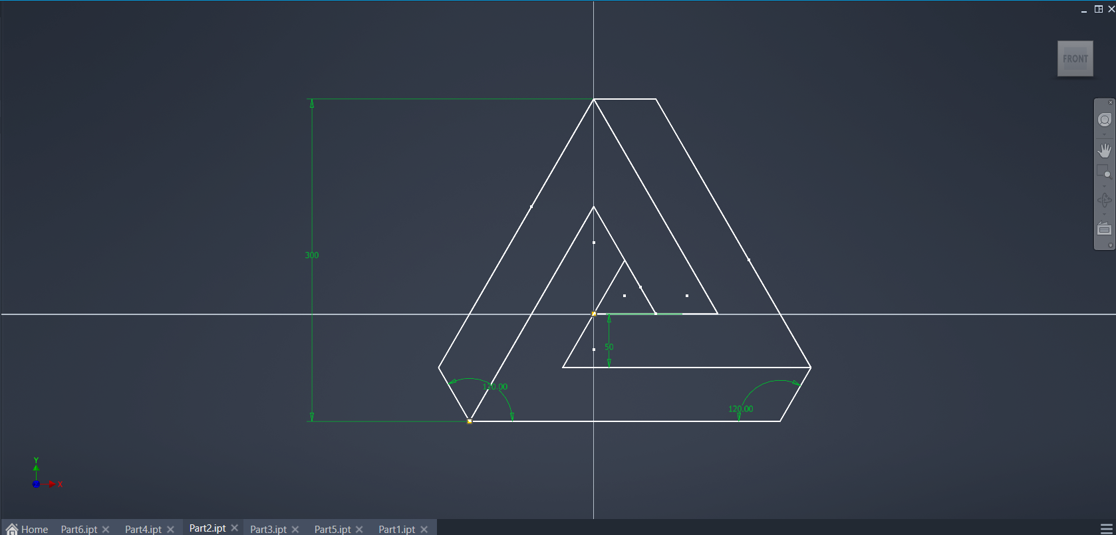Click the 120.00 angle dimension at right
This screenshot has width=1116, height=535.
pos(740,409)
